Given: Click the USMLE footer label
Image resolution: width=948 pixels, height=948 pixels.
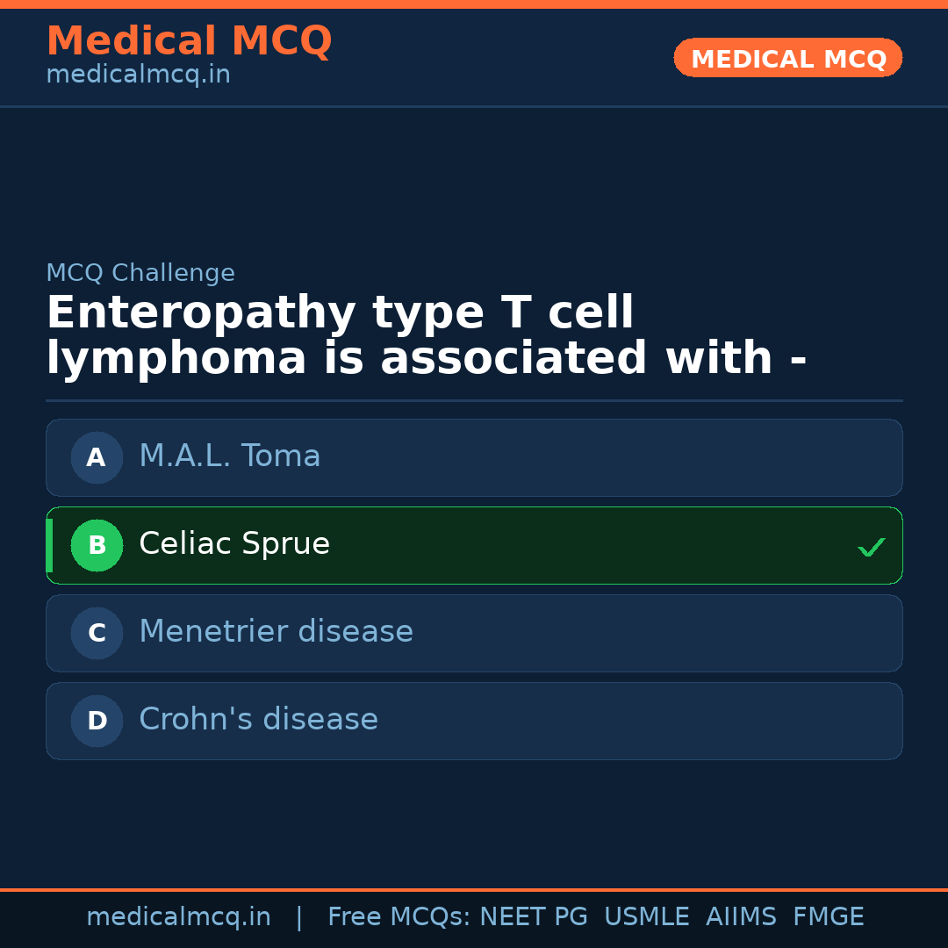Looking at the screenshot, I should (646, 917).
